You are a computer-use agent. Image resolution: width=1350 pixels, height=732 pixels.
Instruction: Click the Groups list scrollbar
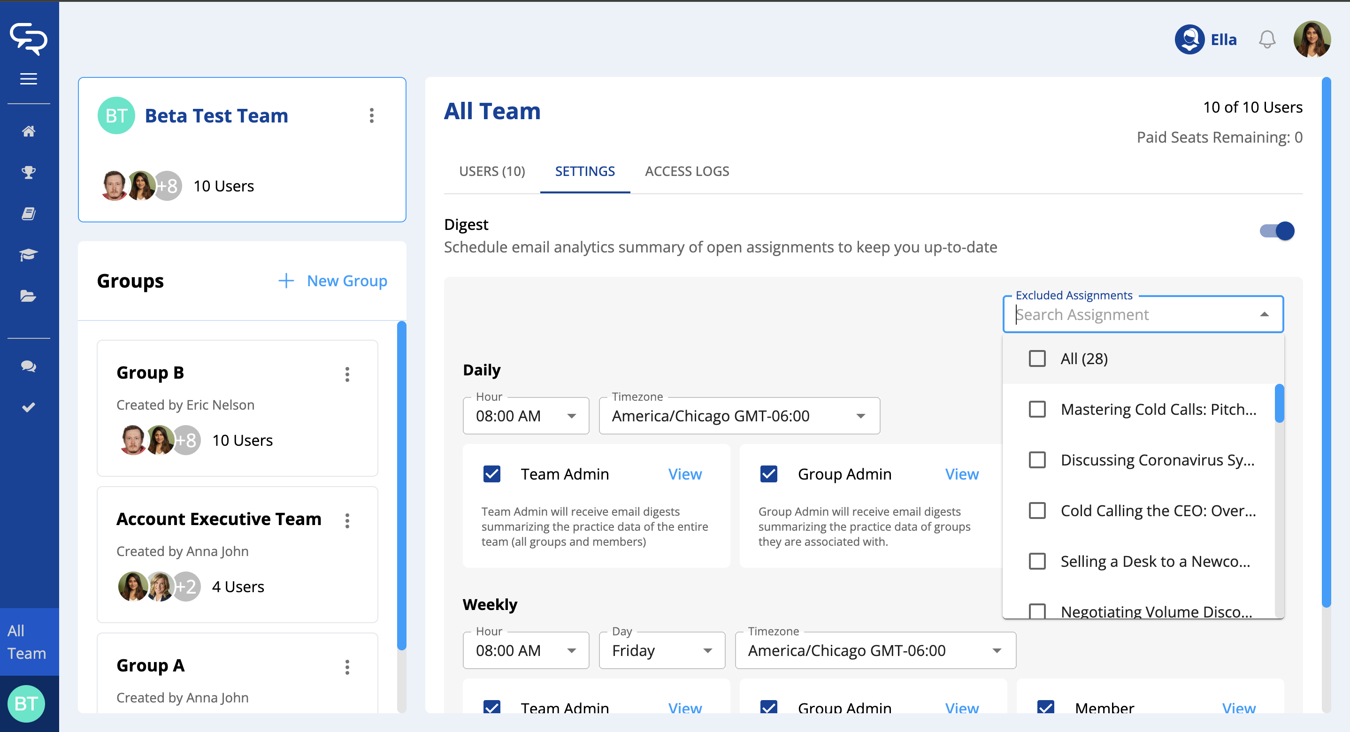(x=401, y=485)
